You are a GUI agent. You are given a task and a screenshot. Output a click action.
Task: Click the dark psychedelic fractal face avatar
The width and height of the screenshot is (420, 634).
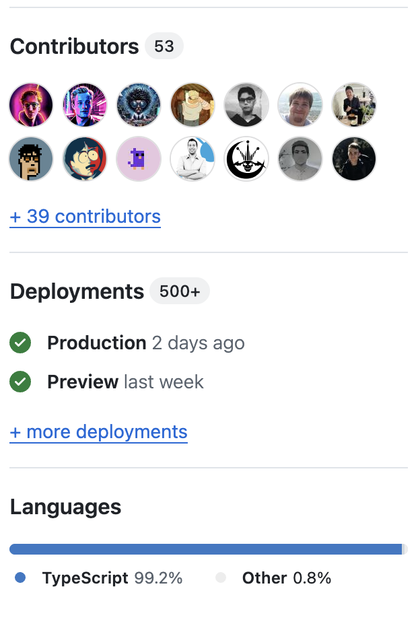139,106
